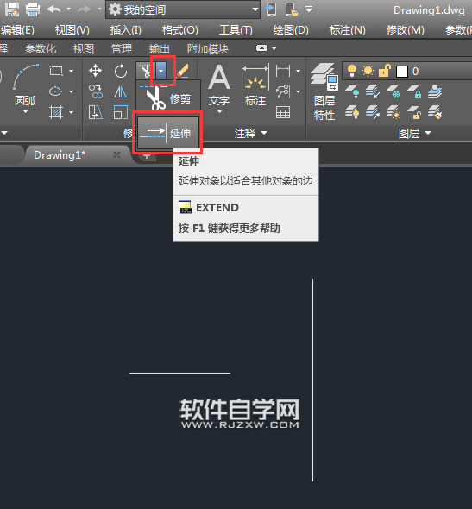472x509 pixels.
Task: Select the 圆弧 (Arc) tool
Action: 25,85
